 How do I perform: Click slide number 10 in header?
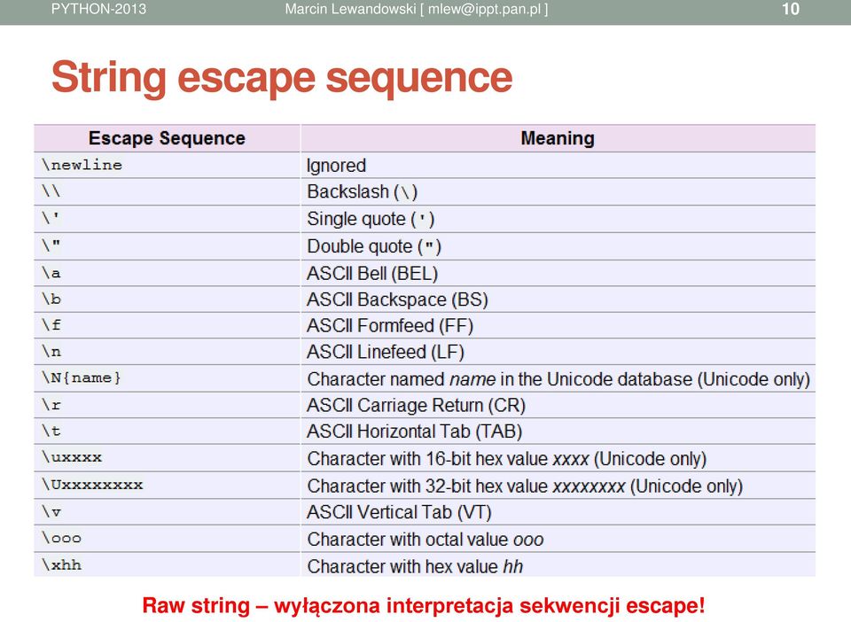pos(790,9)
